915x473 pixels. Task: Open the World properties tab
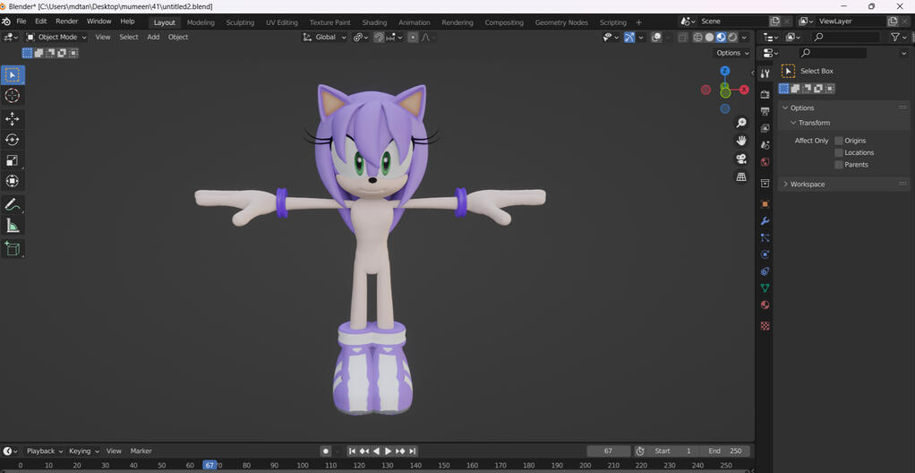point(765,162)
